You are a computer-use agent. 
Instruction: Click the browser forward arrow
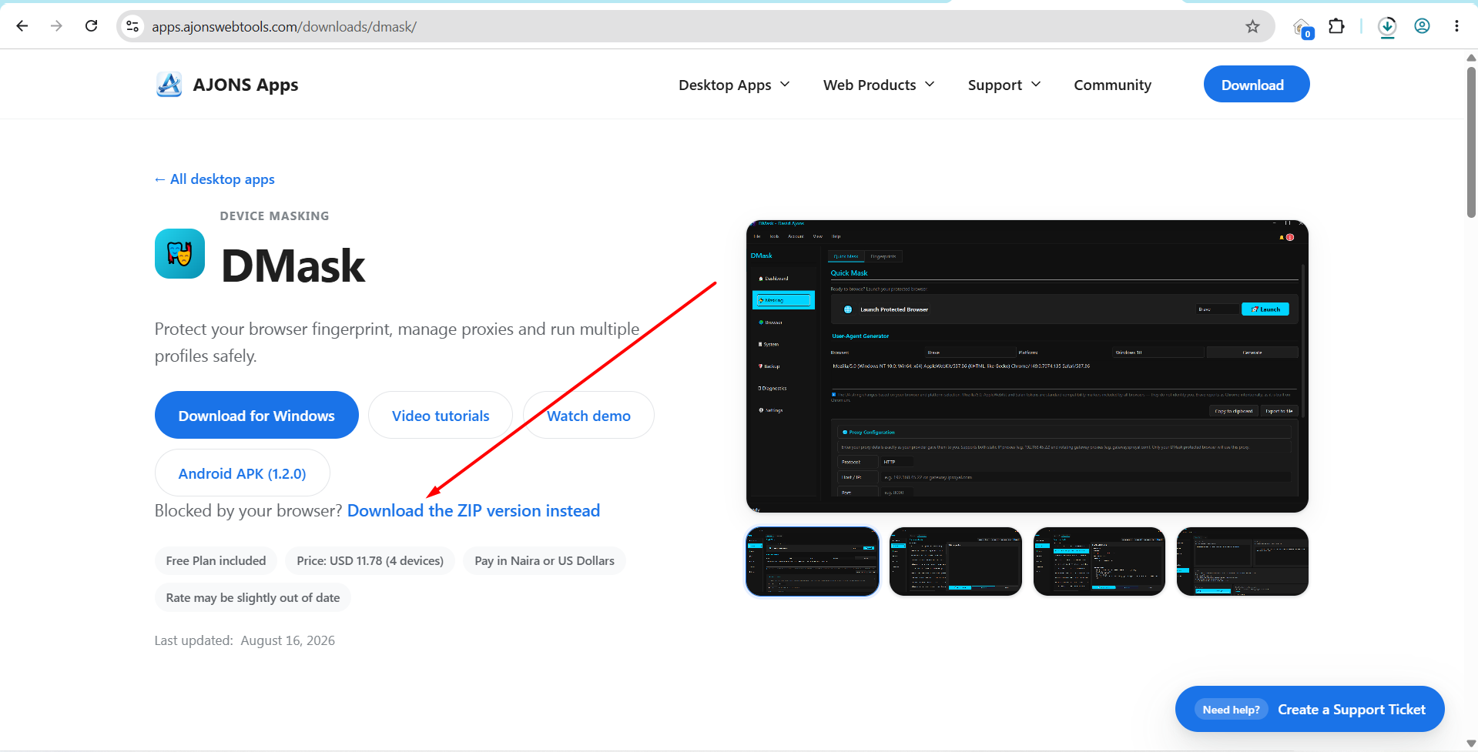[x=56, y=26]
